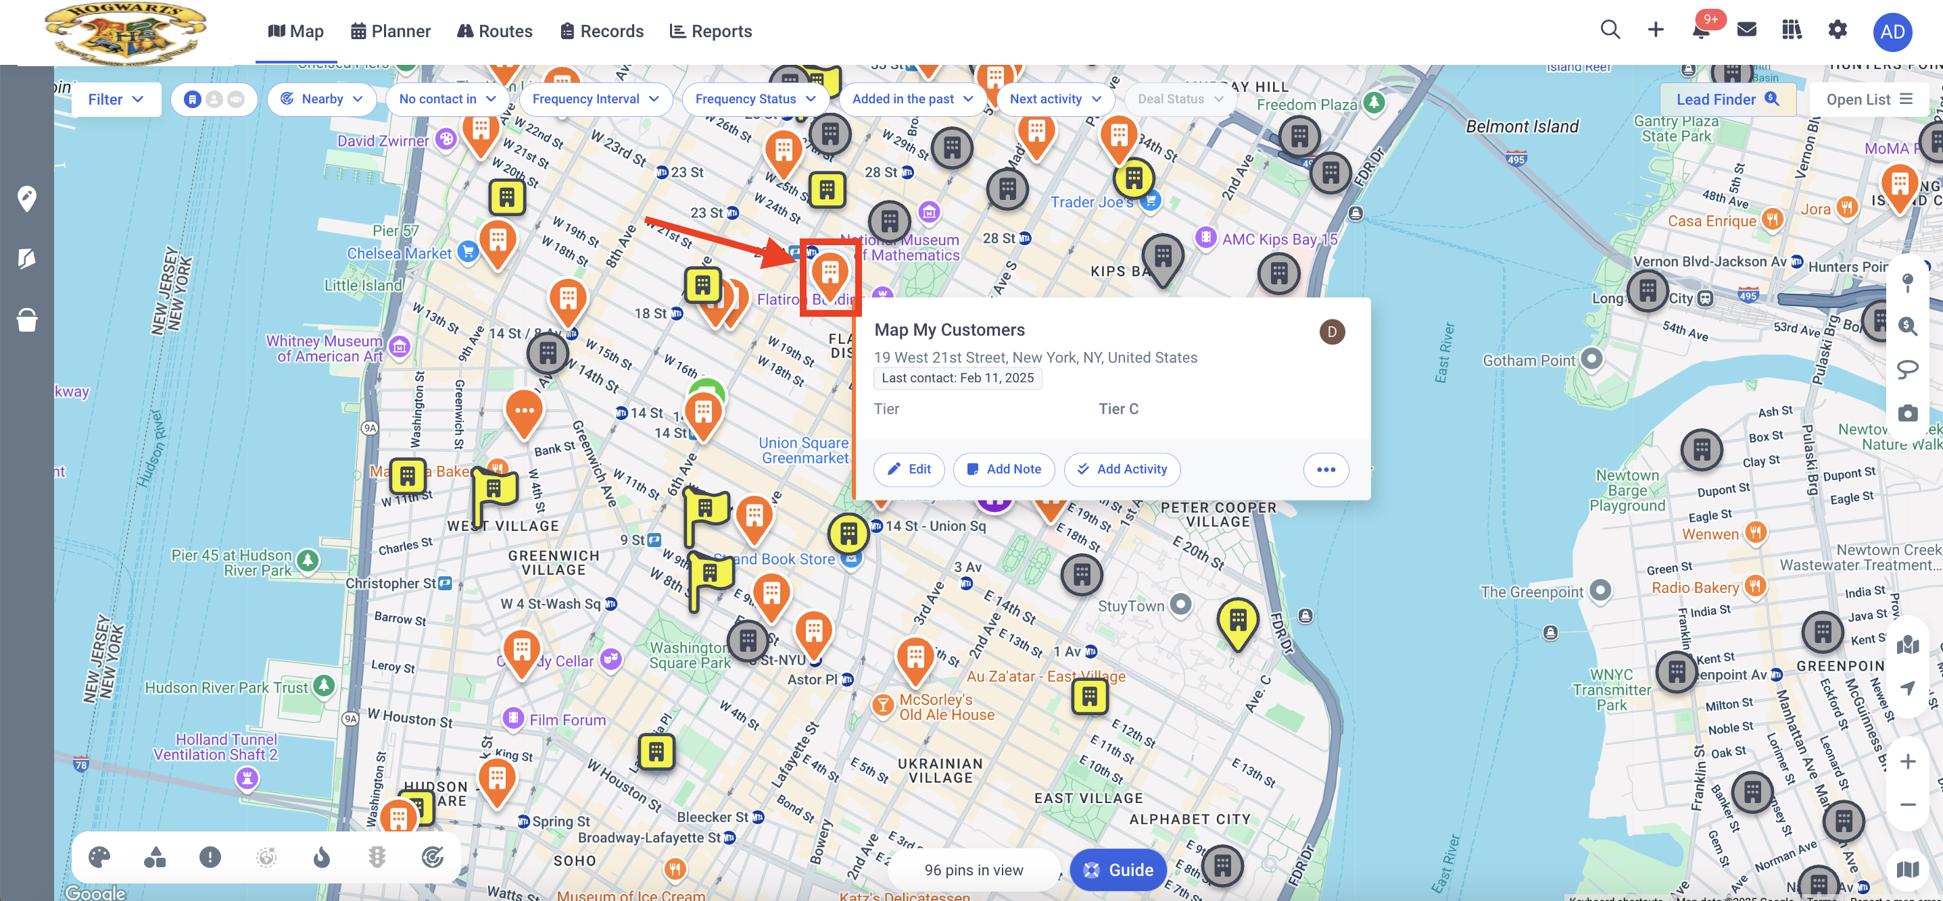This screenshot has height=901, width=1943.
Task: Click the bucket icon in left sidebar
Action: tap(27, 320)
